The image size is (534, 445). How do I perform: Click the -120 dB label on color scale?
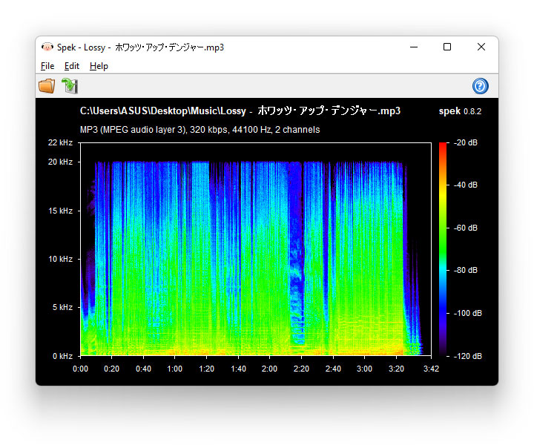coord(468,356)
